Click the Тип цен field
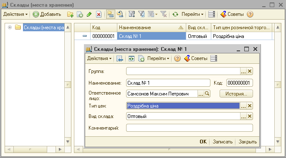 (x=183, y=106)
